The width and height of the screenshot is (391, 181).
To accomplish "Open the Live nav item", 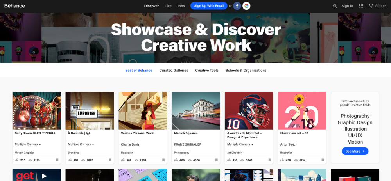I will [168, 6].
